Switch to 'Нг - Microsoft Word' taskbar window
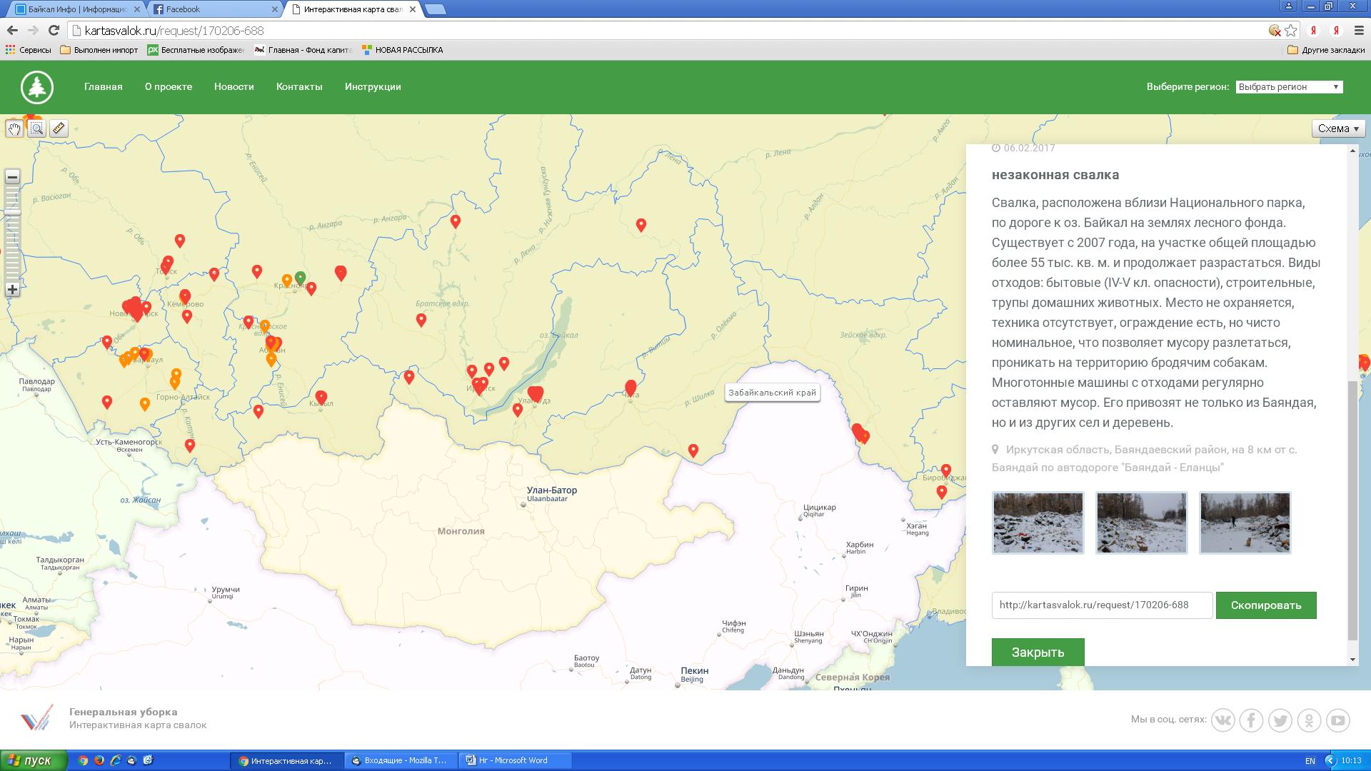This screenshot has width=1371, height=771. (516, 760)
